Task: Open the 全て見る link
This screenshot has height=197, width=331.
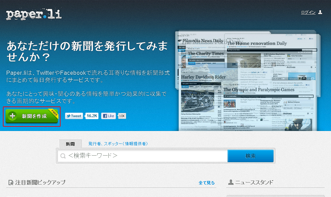Action: 207,183
